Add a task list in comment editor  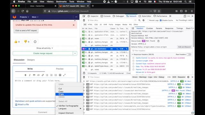pos(56,75)
